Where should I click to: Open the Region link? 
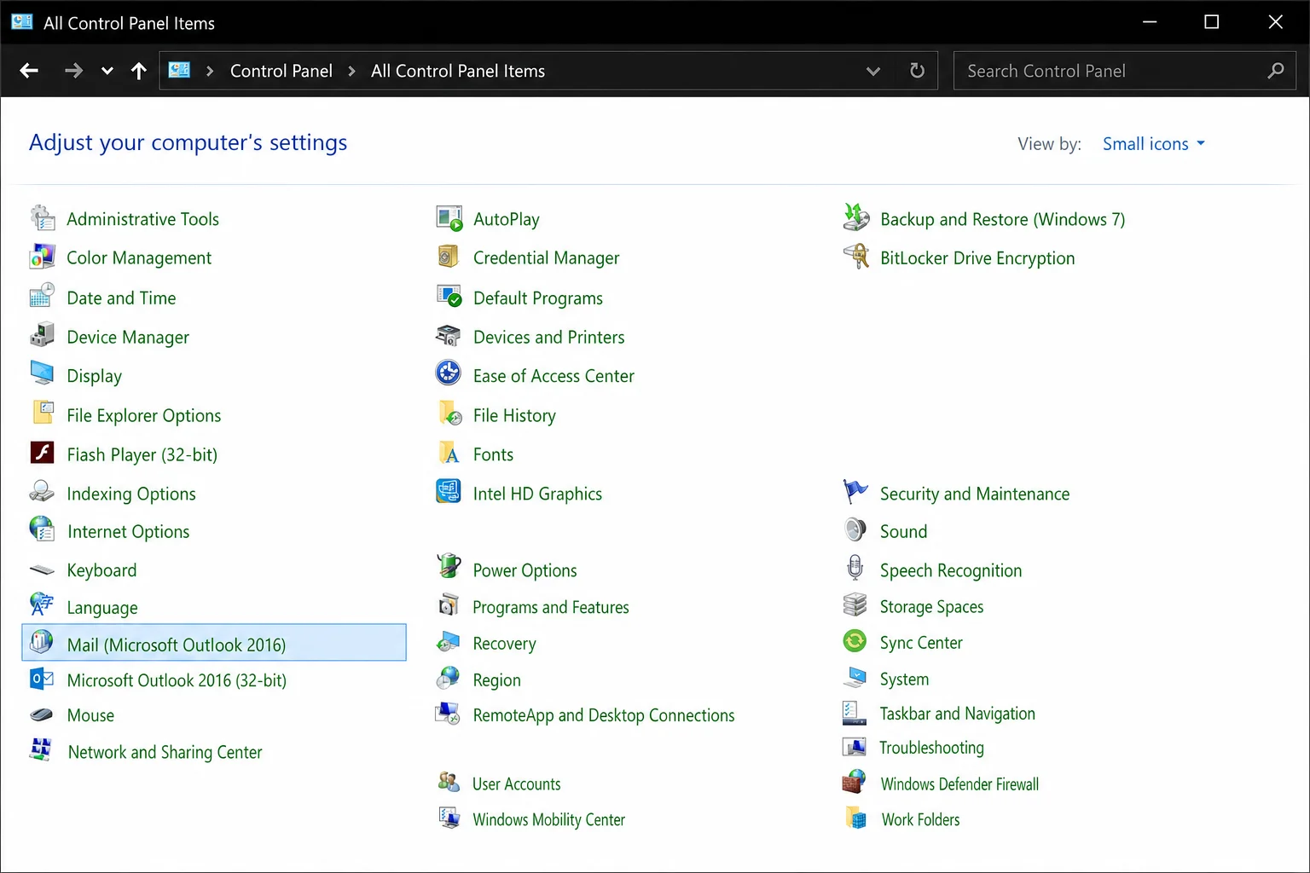pos(496,680)
